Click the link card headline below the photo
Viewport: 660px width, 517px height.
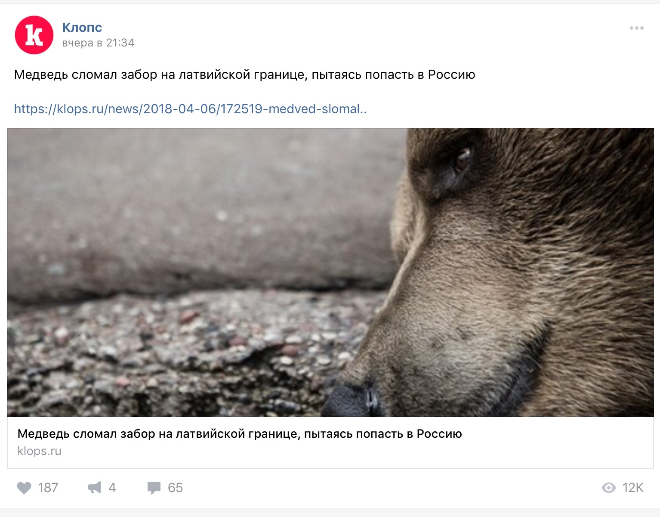pyautogui.click(x=240, y=434)
